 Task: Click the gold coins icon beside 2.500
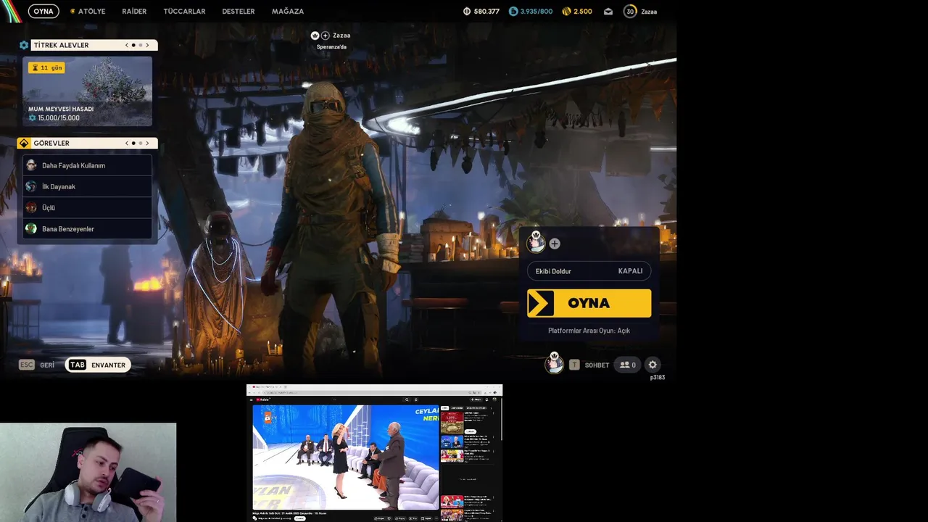566,12
